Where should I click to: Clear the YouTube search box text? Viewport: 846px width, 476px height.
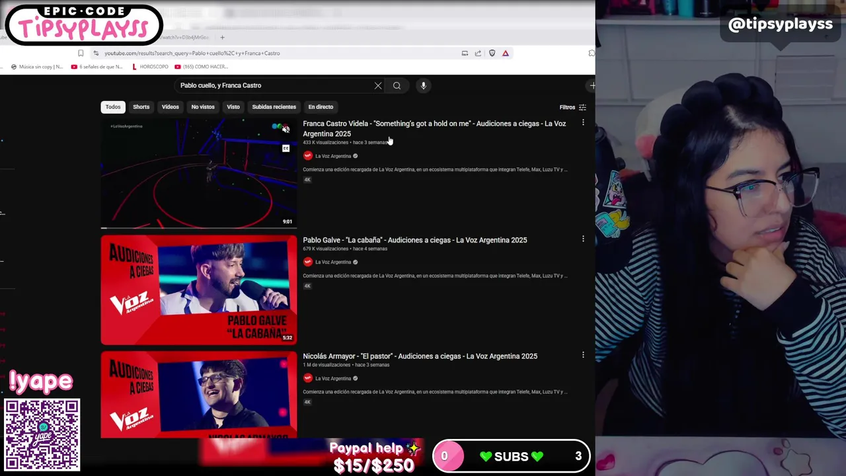[378, 85]
